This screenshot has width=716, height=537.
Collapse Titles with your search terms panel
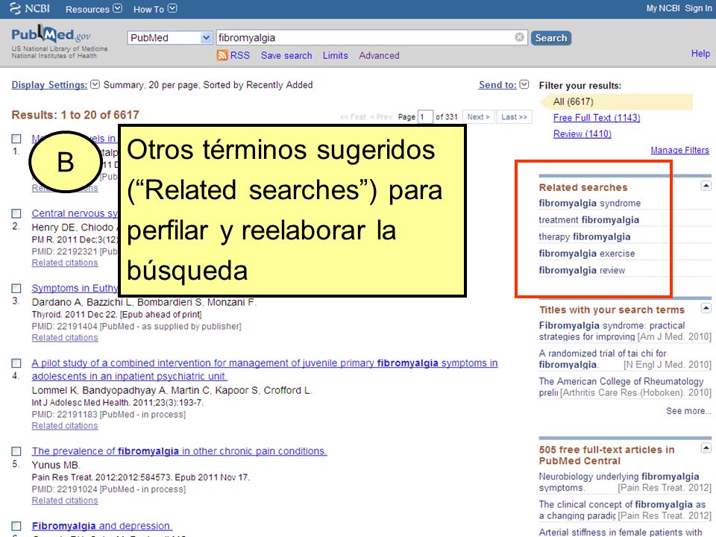[706, 308]
